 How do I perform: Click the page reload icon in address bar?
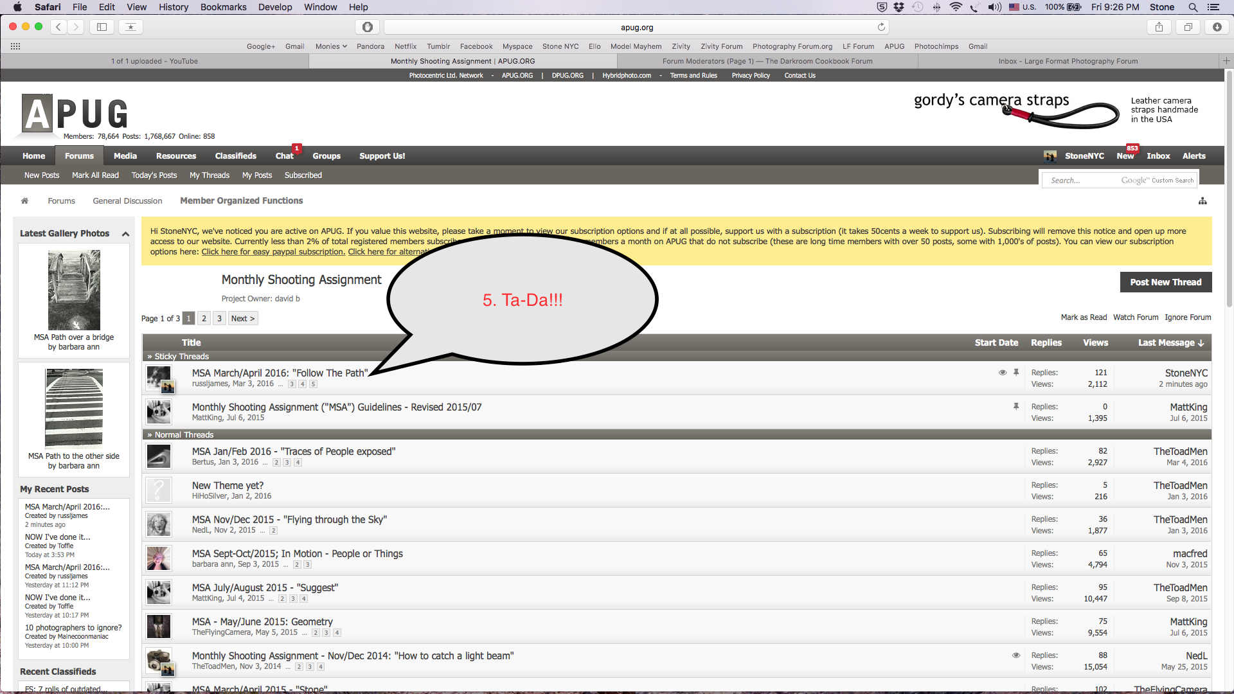[881, 27]
